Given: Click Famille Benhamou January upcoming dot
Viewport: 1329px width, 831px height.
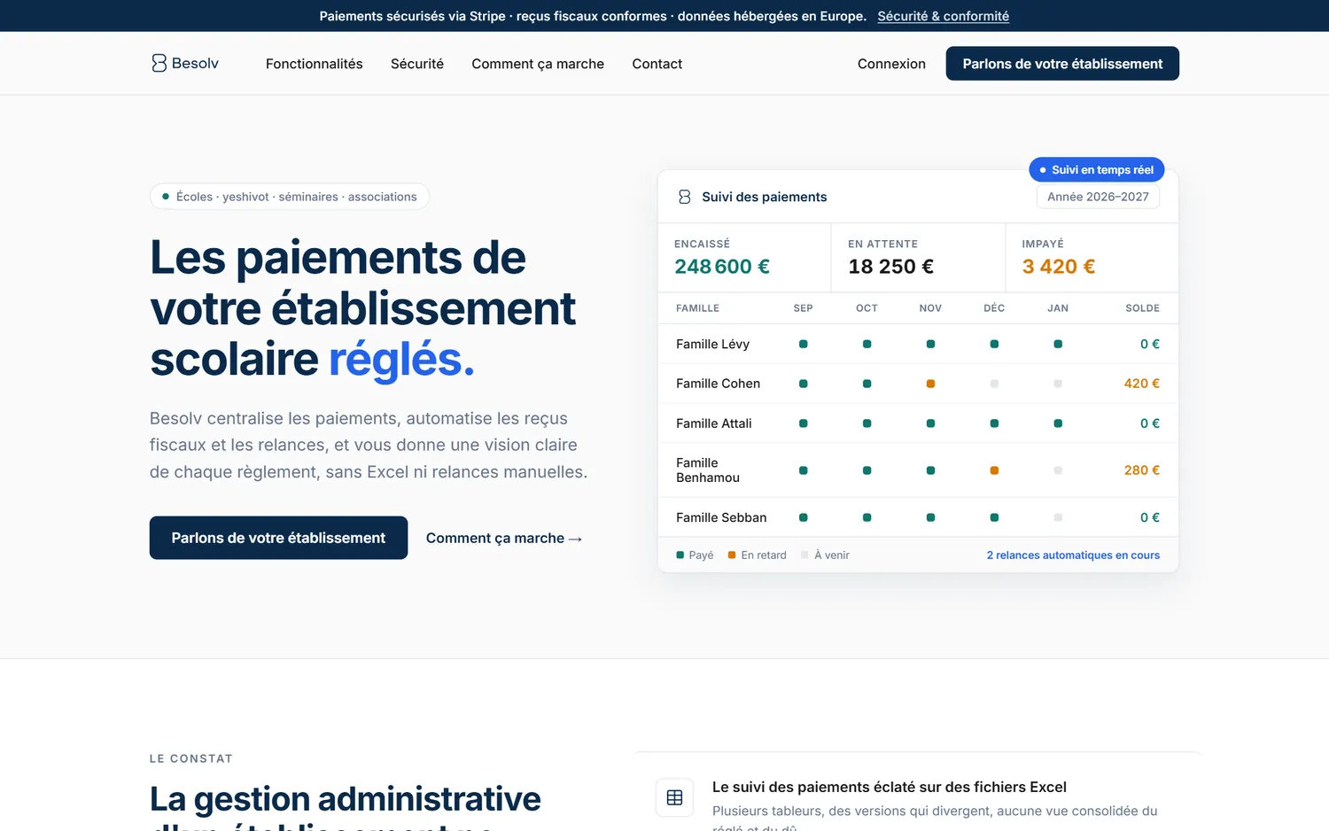Looking at the screenshot, I should click(1058, 470).
